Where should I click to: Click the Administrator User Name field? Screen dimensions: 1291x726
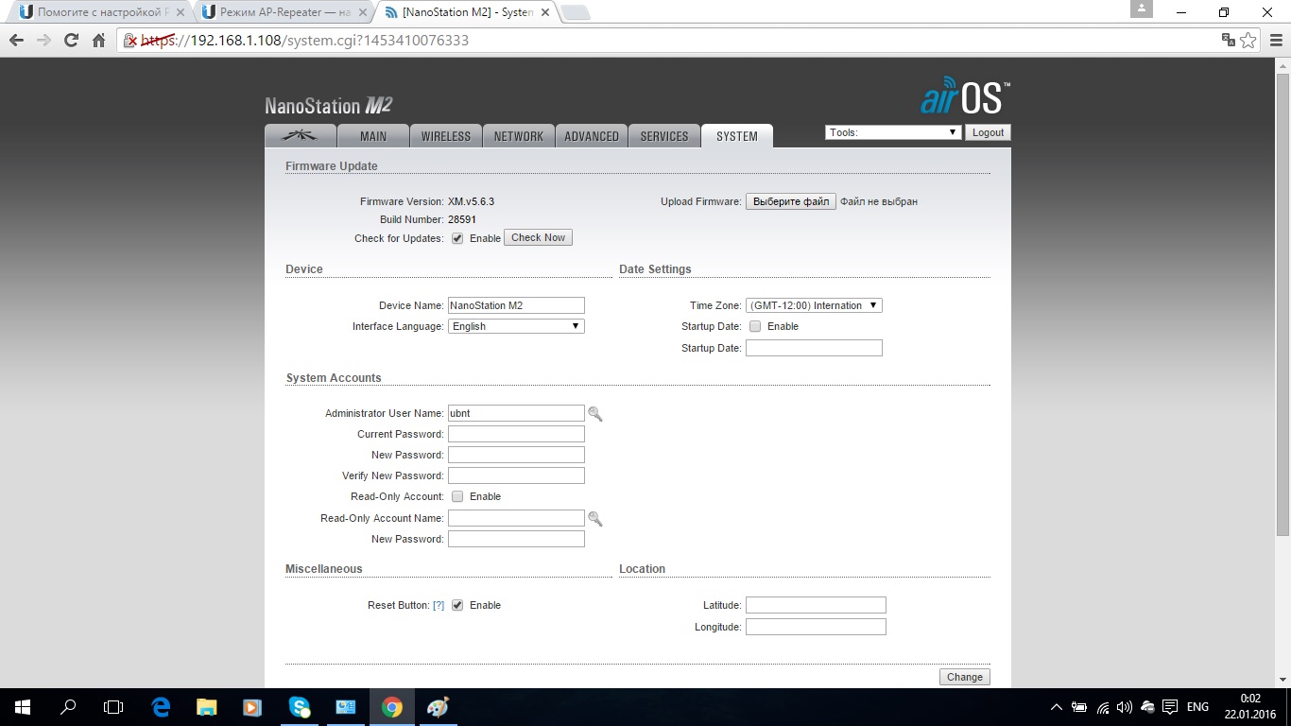point(516,413)
